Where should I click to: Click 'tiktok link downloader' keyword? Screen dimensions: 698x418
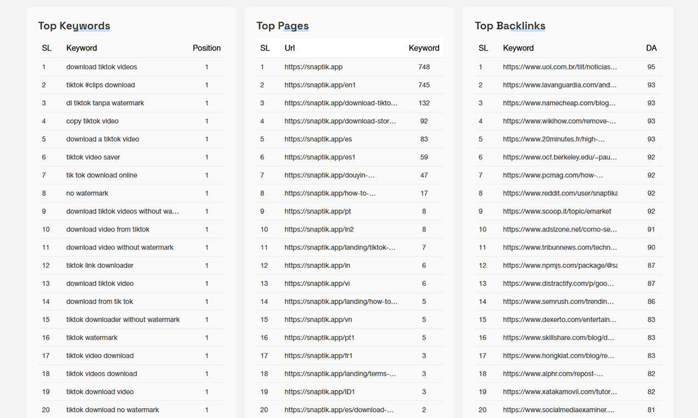click(x=100, y=266)
